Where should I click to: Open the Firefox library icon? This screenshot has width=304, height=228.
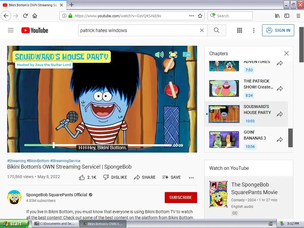(x=277, y=16)
